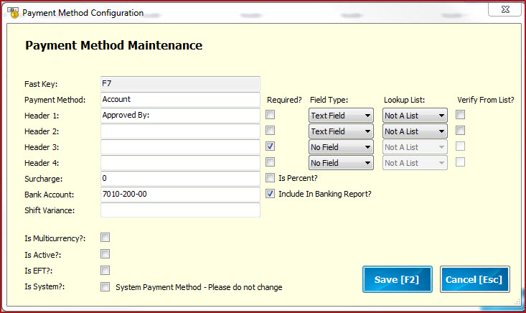Click the empty Header 4 text field
Screen dimensions: 526x313
click(180, 162)
